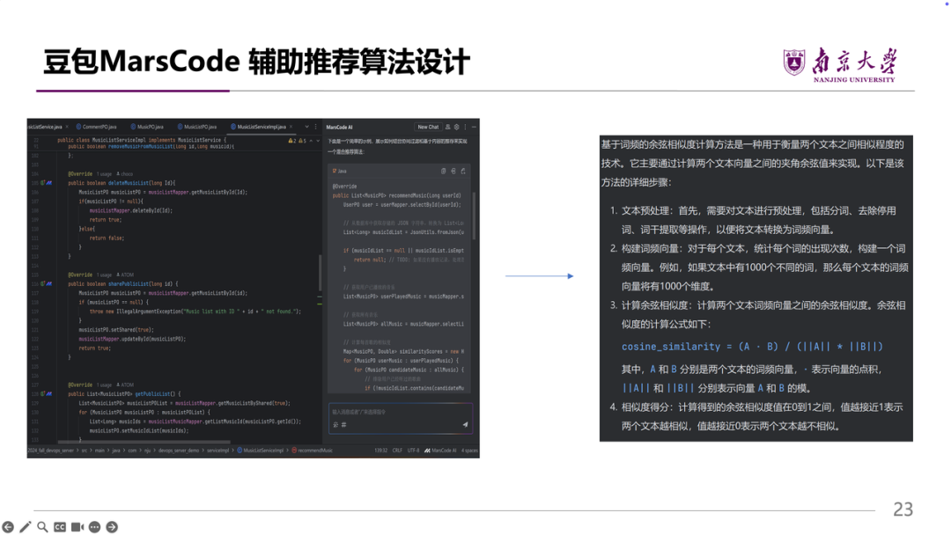Click the editor horizontal scrollbar
The height and width of the screenshot is (535, 951).
click(144, 443)
